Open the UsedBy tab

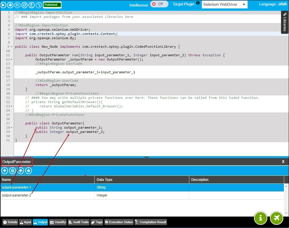(x=58, y=222)
